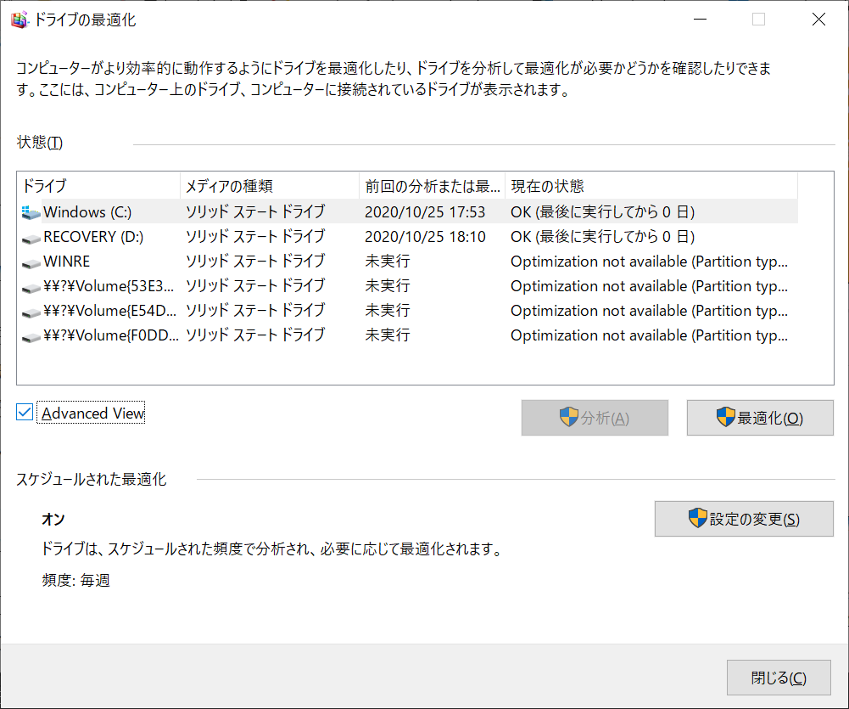Viewport: 849px width, 709px height.
Task: Uncheck the Advanced View checkbox
Action: pyautogui.click(x=25, y=412)
